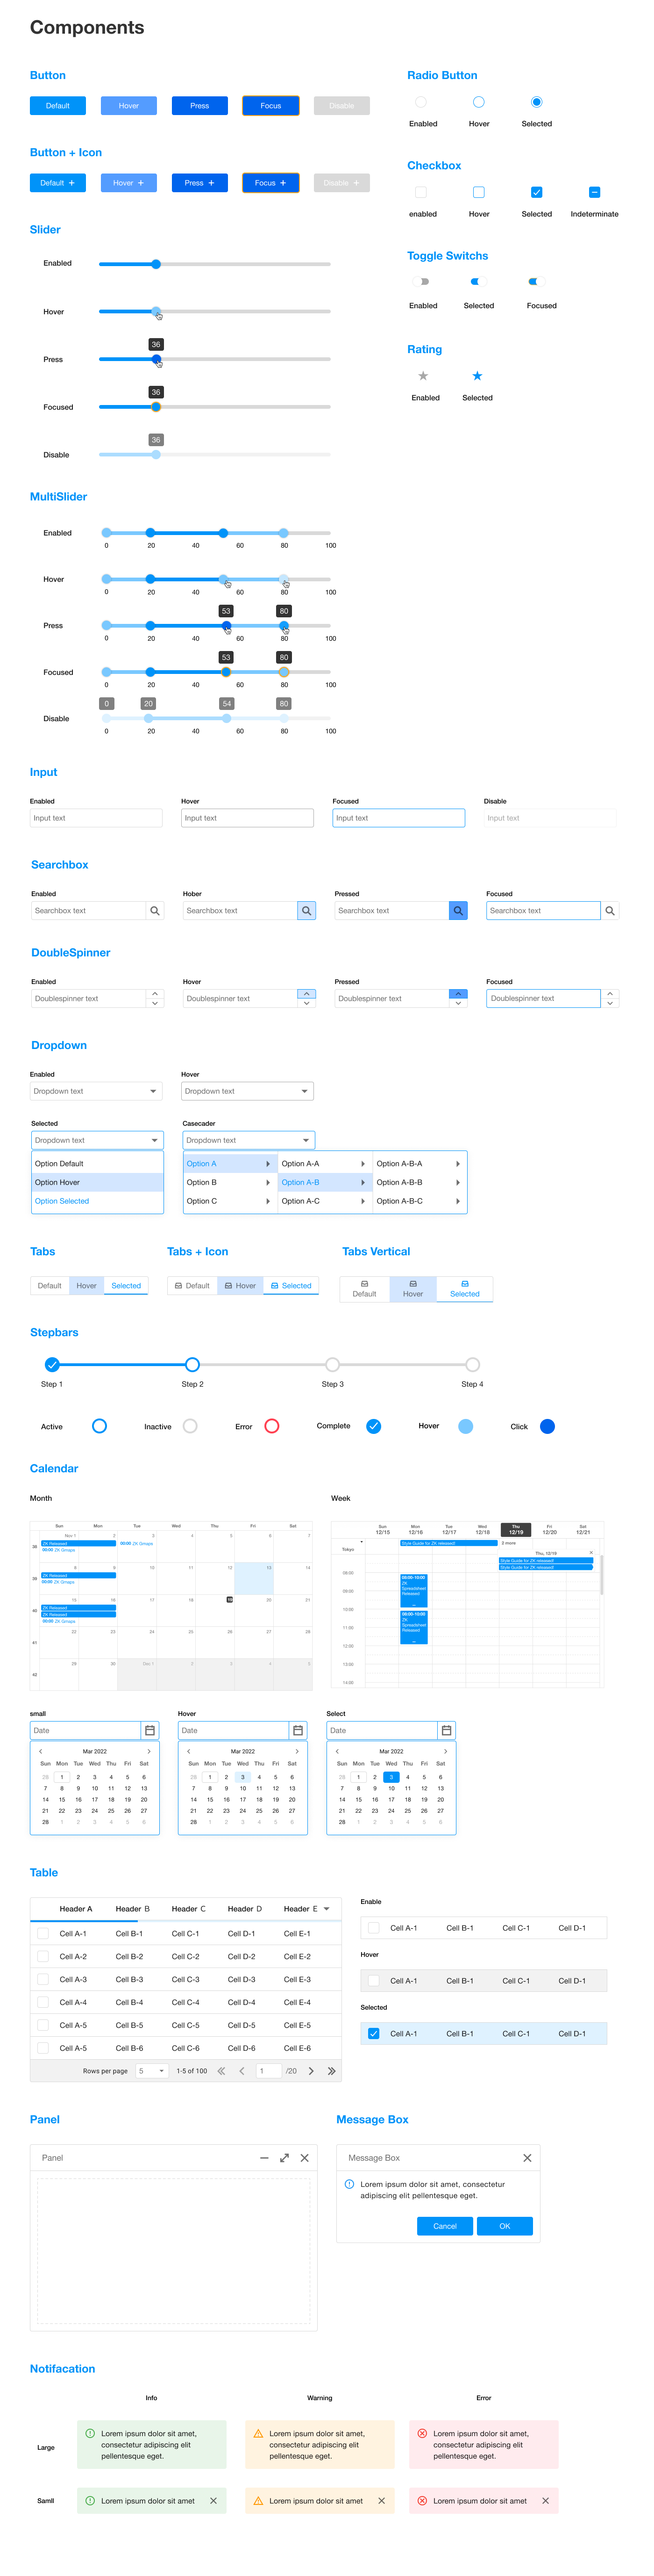Go to the last page of the table

332,2071
